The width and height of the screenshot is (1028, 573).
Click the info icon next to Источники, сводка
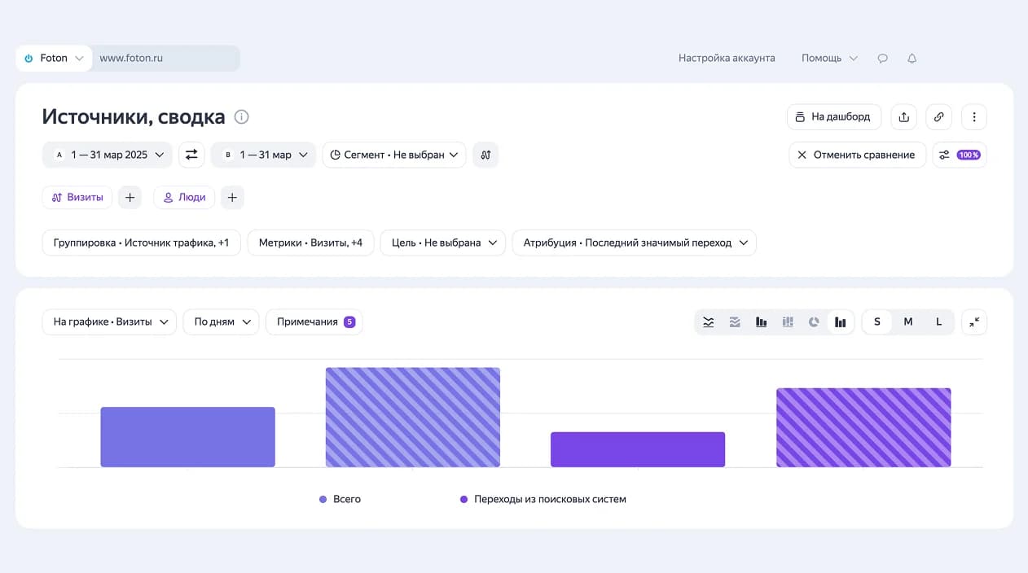[241, 116]
